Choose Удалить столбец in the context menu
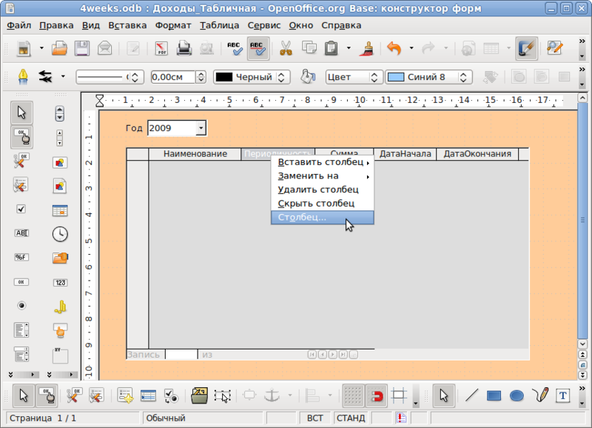The image size is (592, 428). tap(323, 190)
